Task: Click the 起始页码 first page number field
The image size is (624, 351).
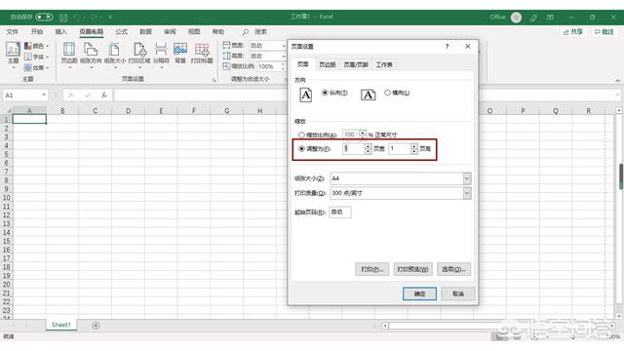Action: click(340, 213)
